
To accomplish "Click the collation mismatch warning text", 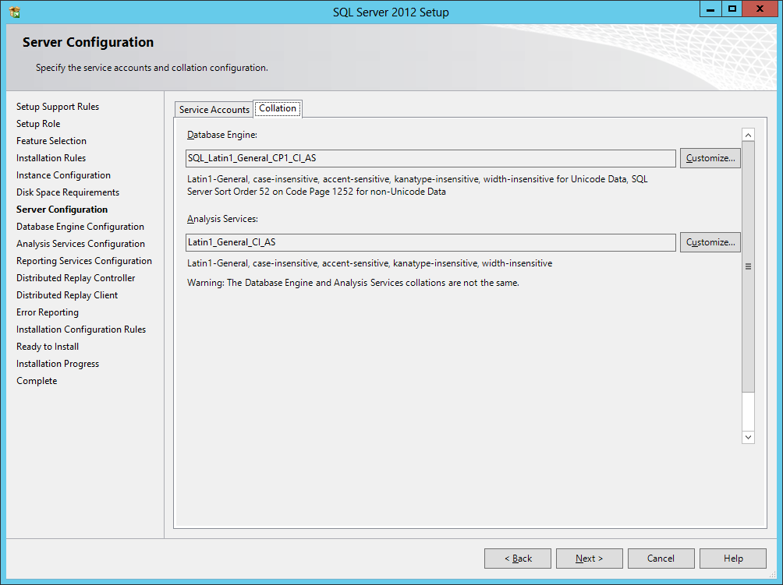I will (353, 283).
